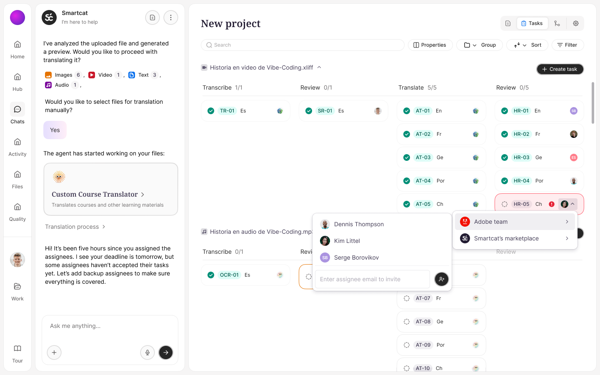The width and height of the screenshot is (600, 375).
Task: Open the Group dropdown
Action: tap(480, 45)
